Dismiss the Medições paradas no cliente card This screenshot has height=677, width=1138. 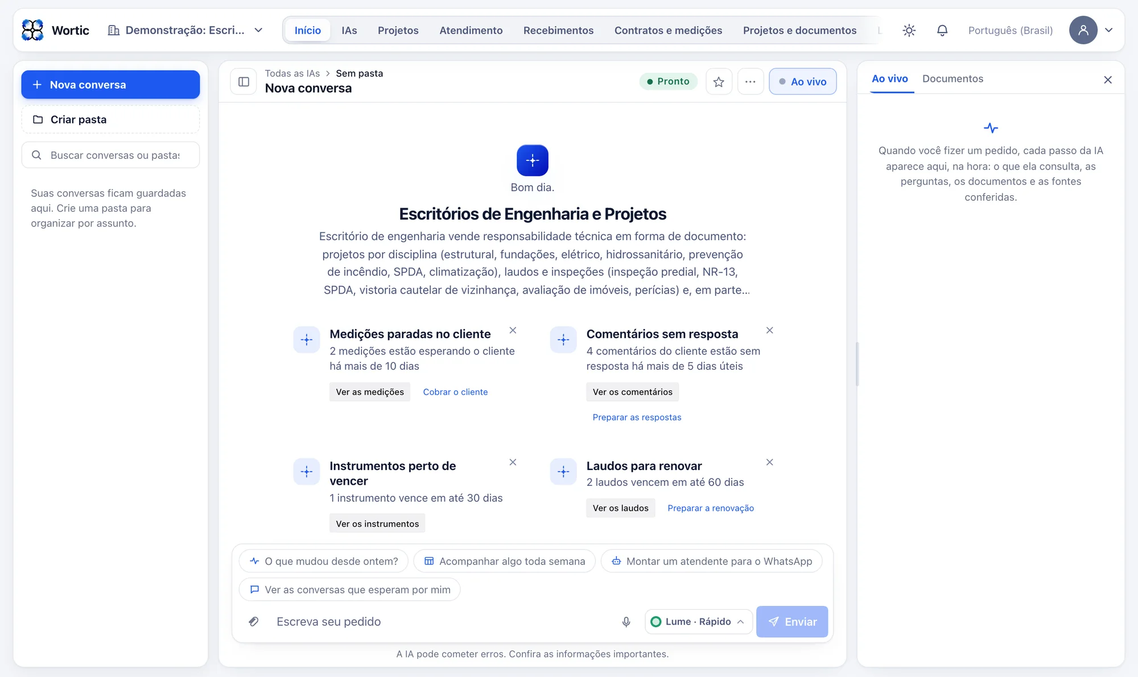[x=513, y=331]
